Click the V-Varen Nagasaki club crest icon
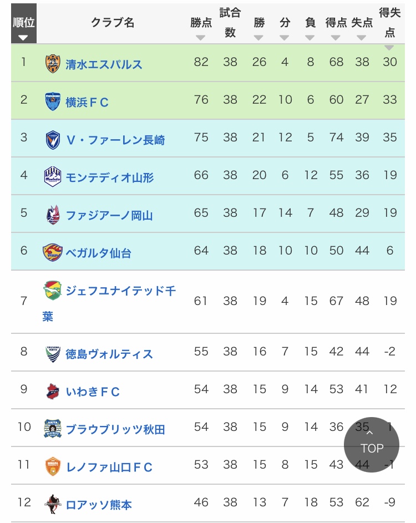The width and height of the screenshot is (416, 523). 52,140
